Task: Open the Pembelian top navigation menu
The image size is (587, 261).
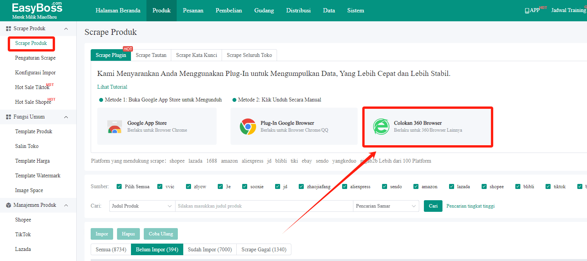Action: click(x=229, y=10)
